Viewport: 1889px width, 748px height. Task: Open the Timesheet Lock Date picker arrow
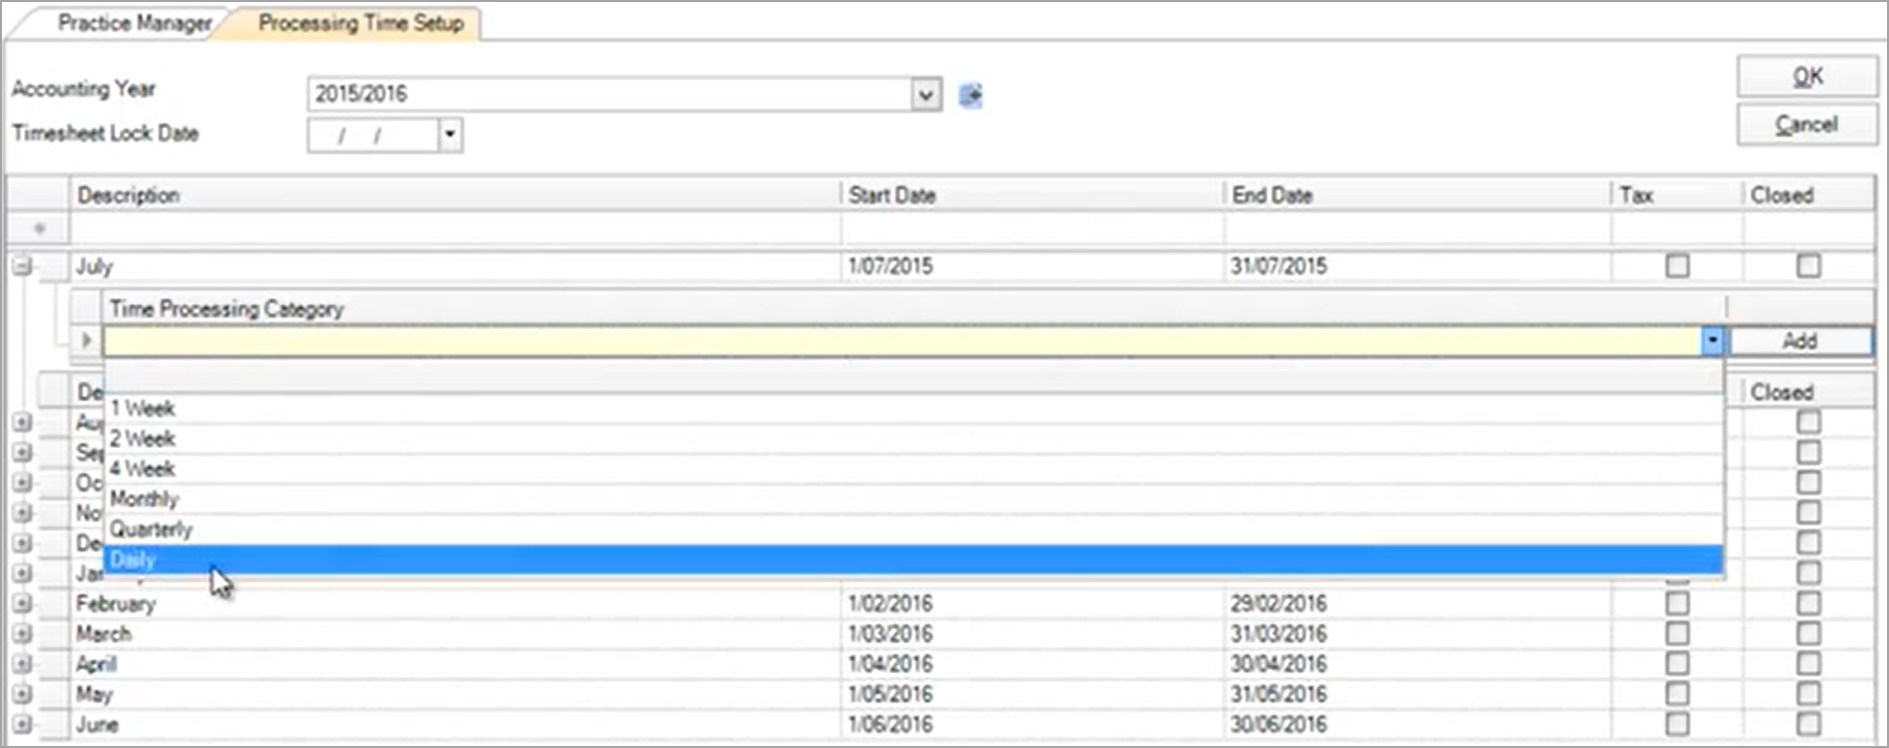(450, 134)
